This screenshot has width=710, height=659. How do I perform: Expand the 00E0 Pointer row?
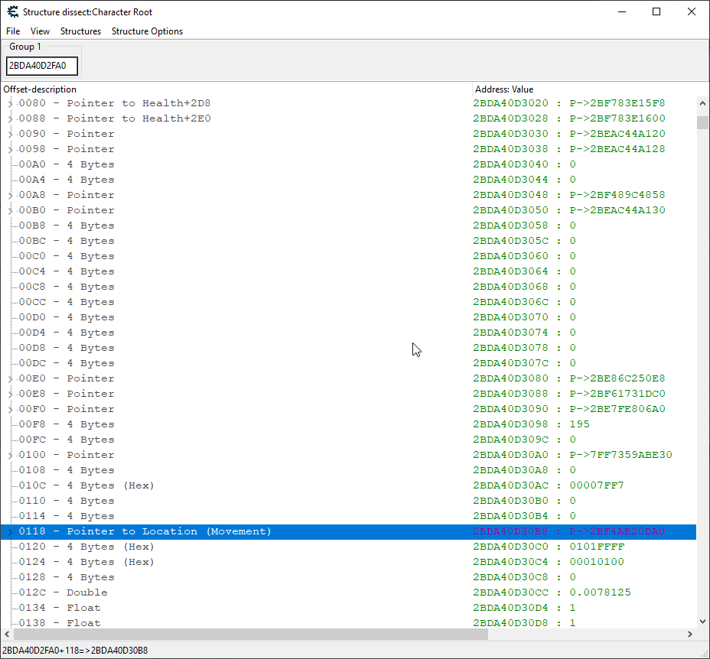[10, 378]
